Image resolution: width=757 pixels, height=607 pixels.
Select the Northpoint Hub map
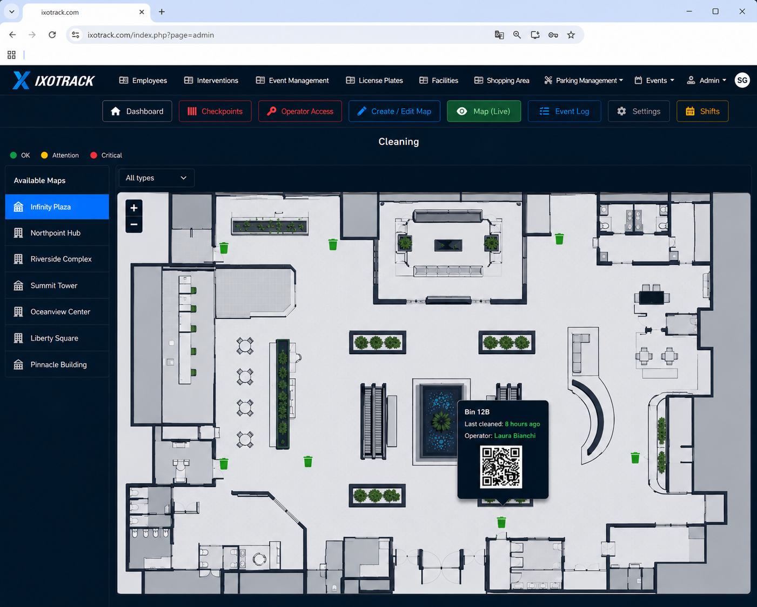pos(57,233)
